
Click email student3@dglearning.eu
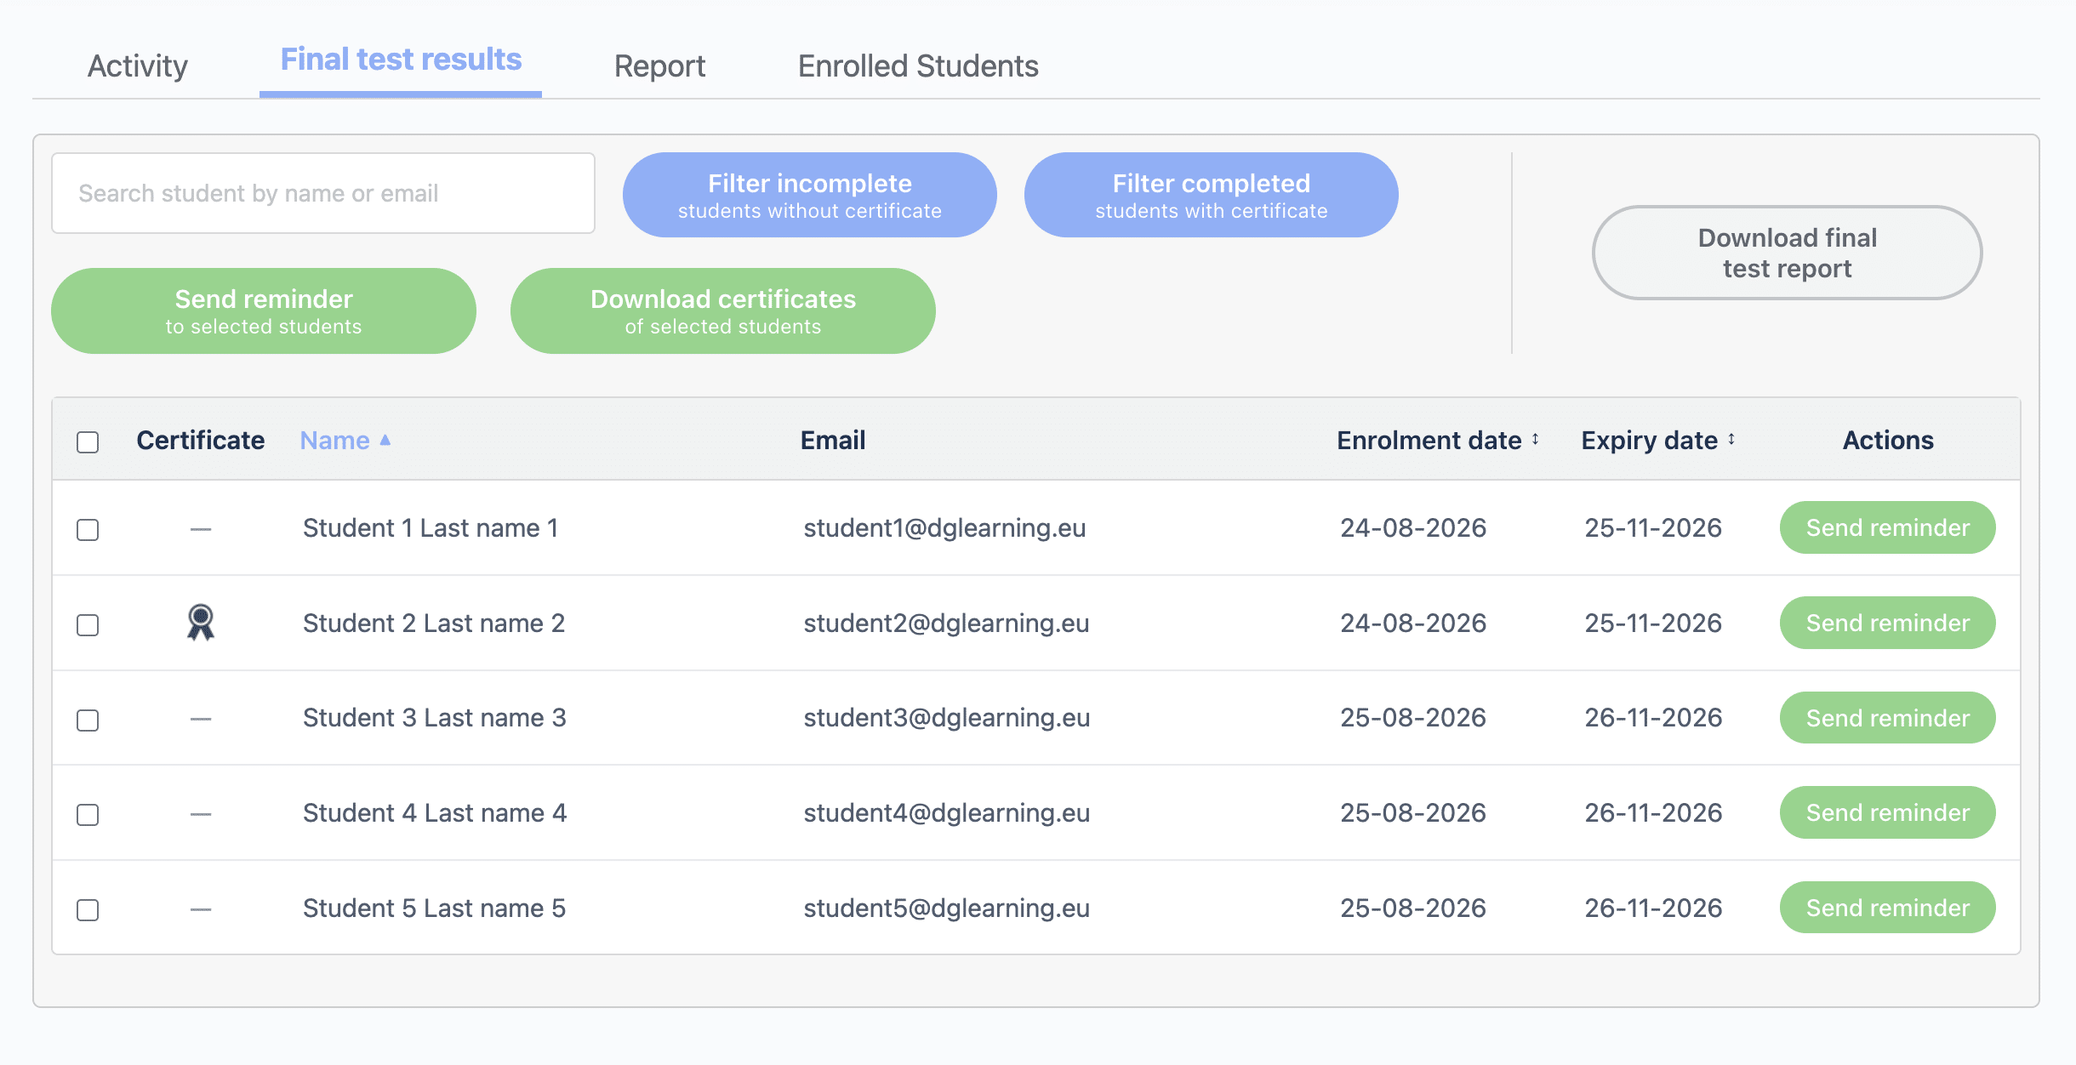tap(947, 718)
